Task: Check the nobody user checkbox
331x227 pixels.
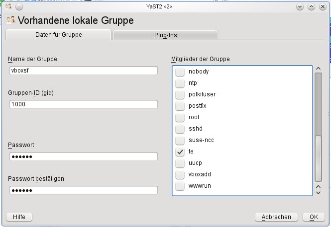Action: point(180,72)
